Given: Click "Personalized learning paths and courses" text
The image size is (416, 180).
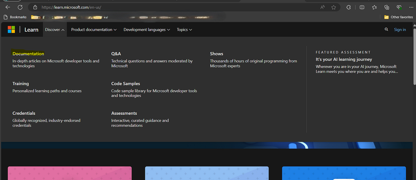Looking at the screenshot, I should click(x=47, y=91).
